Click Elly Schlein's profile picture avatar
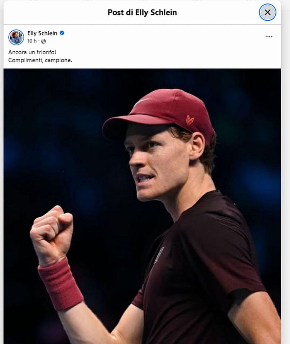The height and width of the screenshot is (344, 290). click(x=16, y=37)
